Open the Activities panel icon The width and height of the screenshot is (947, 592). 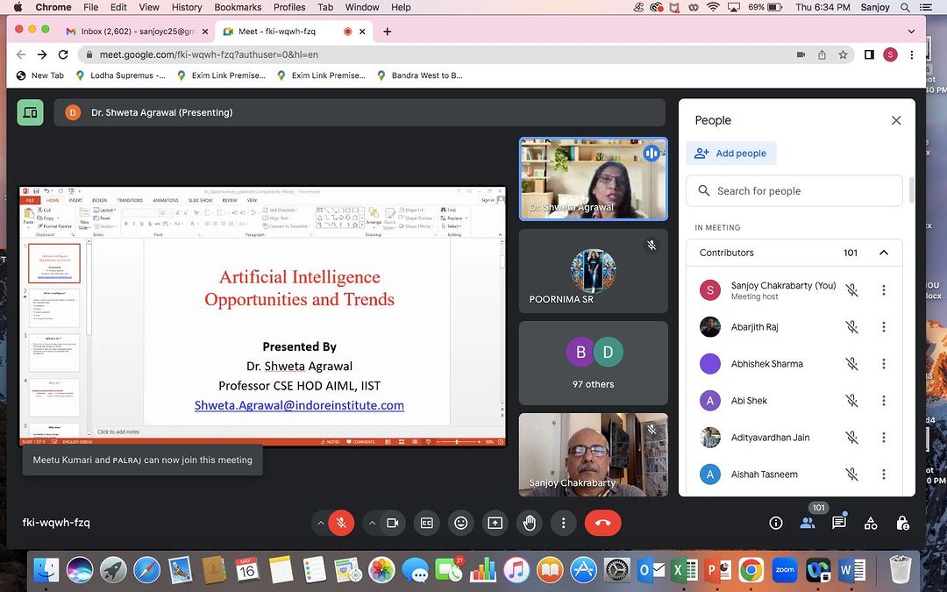point(871,523)
